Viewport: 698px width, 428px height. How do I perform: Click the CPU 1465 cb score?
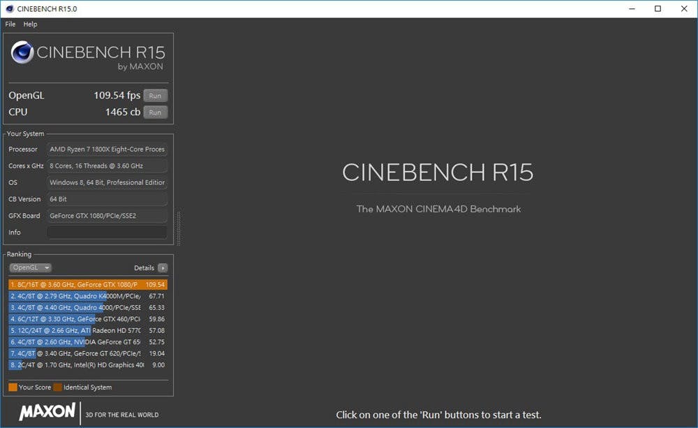[x=122, y=112]
